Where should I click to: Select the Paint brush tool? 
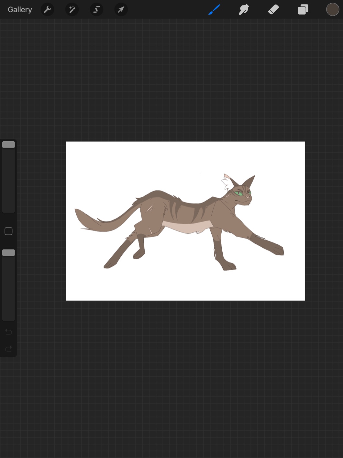[214, 10]
